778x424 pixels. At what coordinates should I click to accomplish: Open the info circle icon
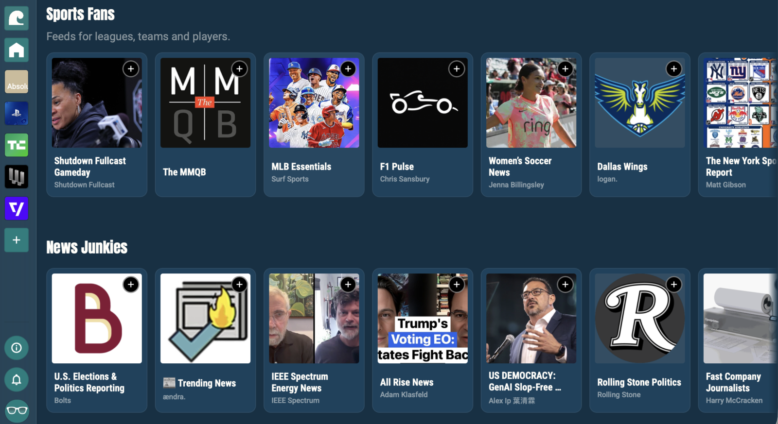coord(17,348)
